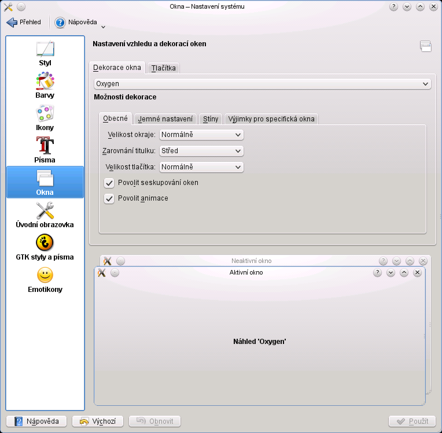Open the Velikost okraje dropdown

201,135
